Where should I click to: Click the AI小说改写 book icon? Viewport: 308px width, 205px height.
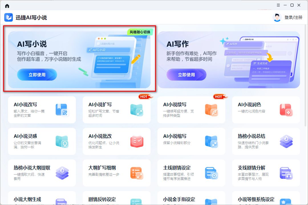click(62, 110)
